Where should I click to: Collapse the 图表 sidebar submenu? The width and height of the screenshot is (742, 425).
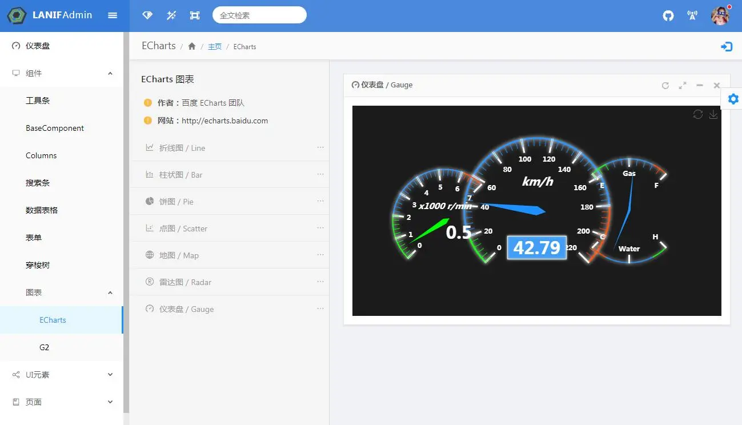(x=61, y=292)
